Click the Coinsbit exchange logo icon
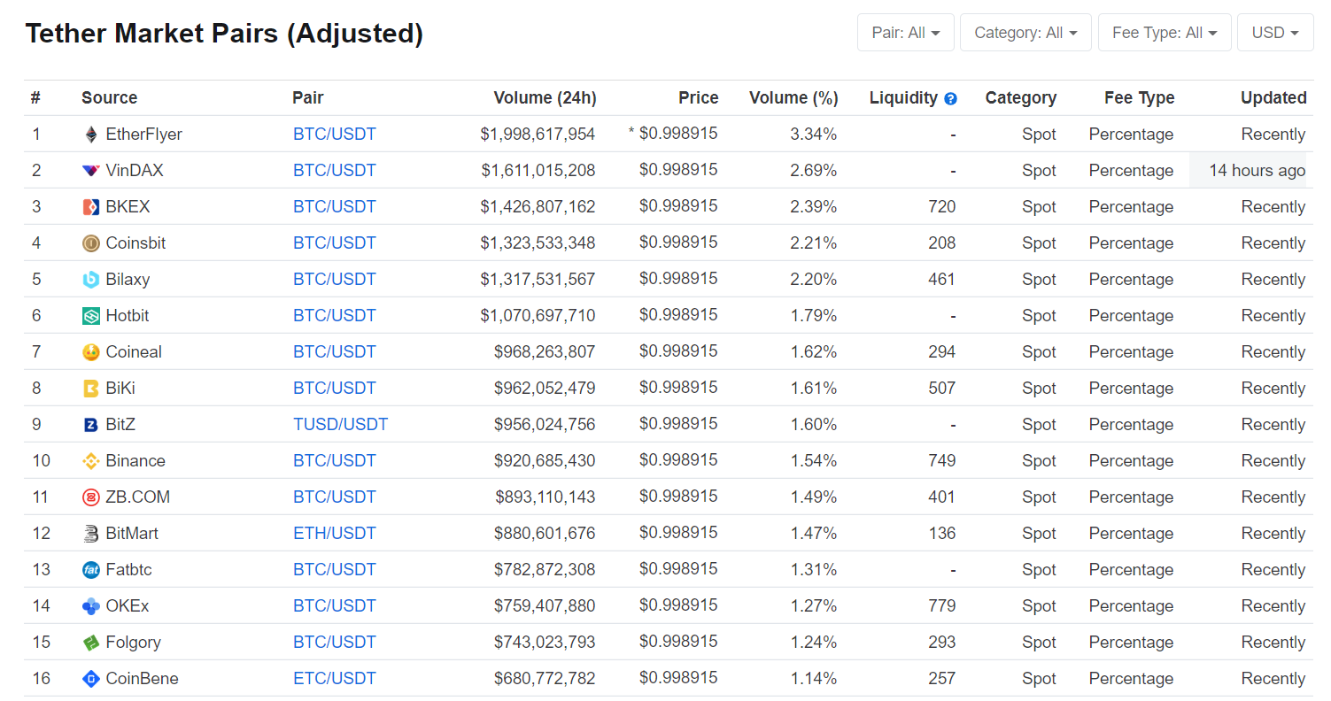 coord(90,243)
